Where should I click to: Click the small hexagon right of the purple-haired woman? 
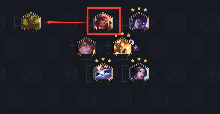[x=152, y=73]
